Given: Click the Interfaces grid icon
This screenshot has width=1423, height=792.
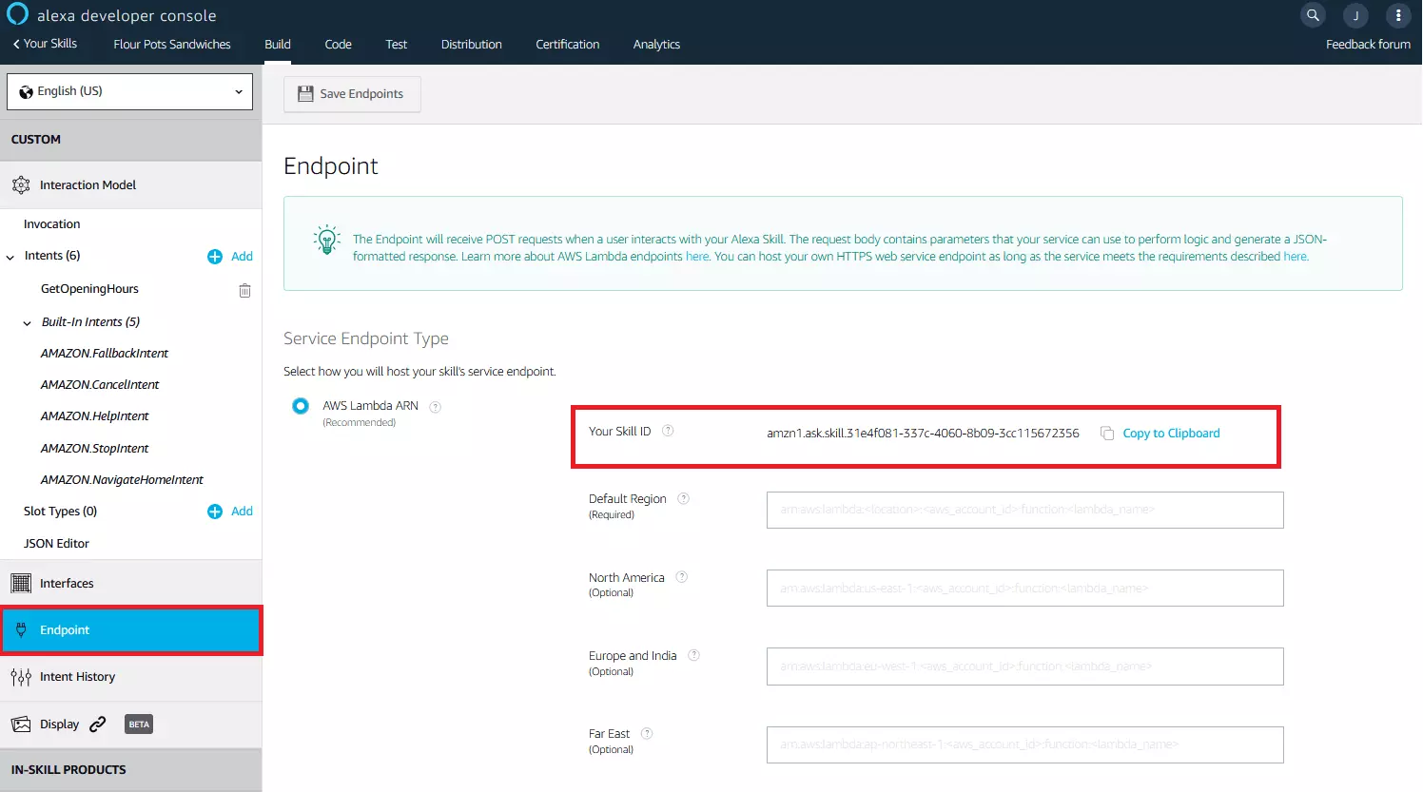Looking at the screenshot, I should tap(21, 584).
